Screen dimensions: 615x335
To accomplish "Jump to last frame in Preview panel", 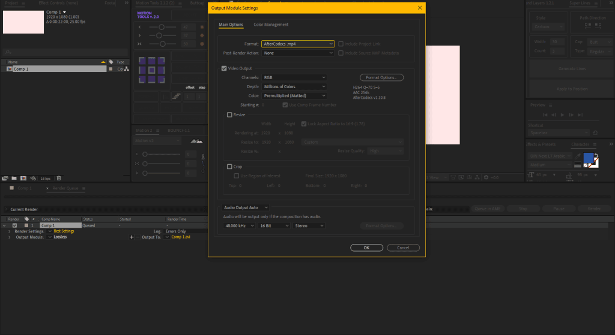I will 580,114.
